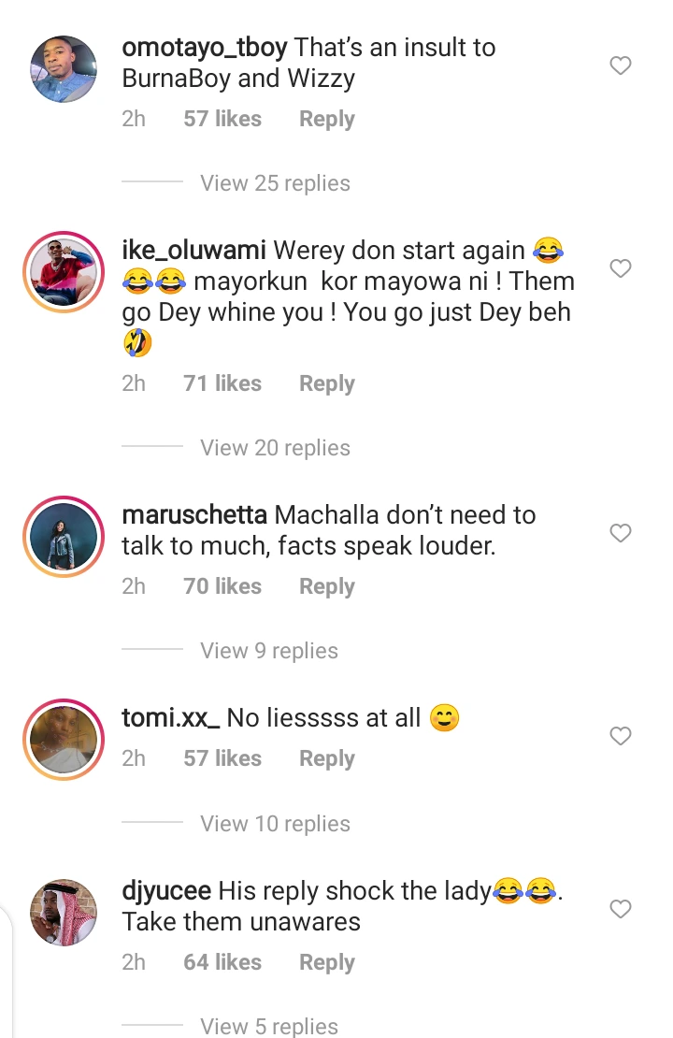Open djyucee's profile picture
The height and width of the screenshot is (1038, 673).
point(64,912)
